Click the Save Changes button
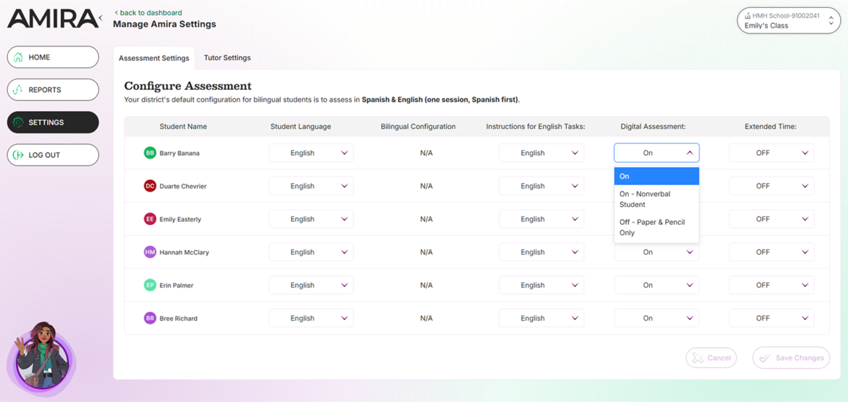 tap(791, 358)
